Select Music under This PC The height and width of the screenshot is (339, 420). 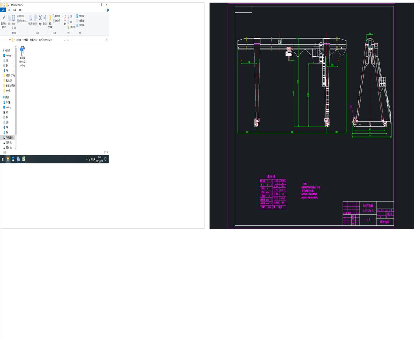[x=6, y=132]
